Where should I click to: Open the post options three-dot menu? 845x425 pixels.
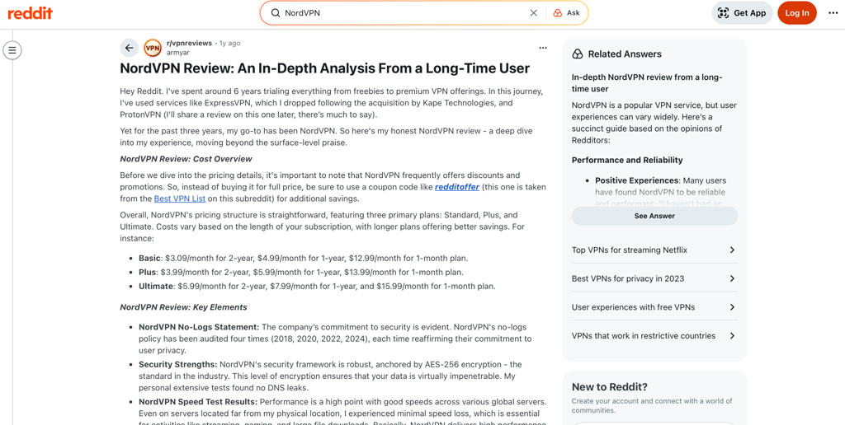coord(543,48)
